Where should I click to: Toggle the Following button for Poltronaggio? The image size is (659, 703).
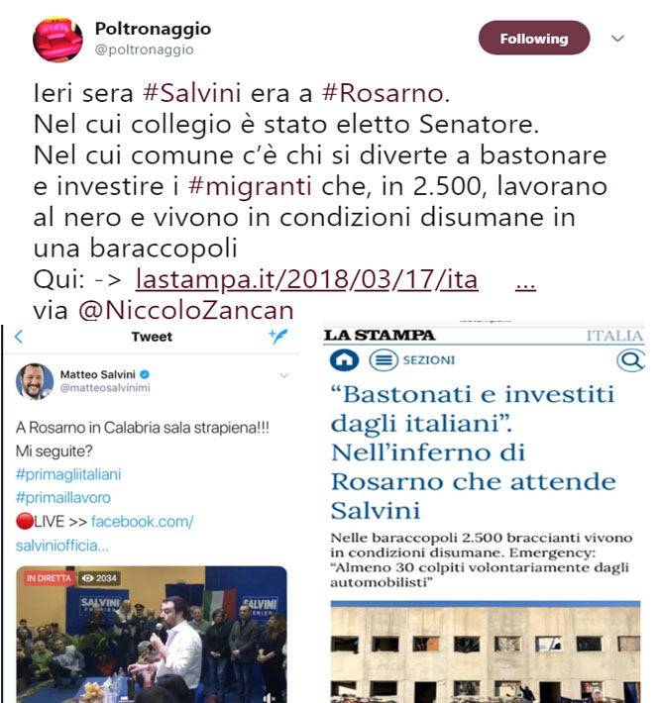click(534, 38)
